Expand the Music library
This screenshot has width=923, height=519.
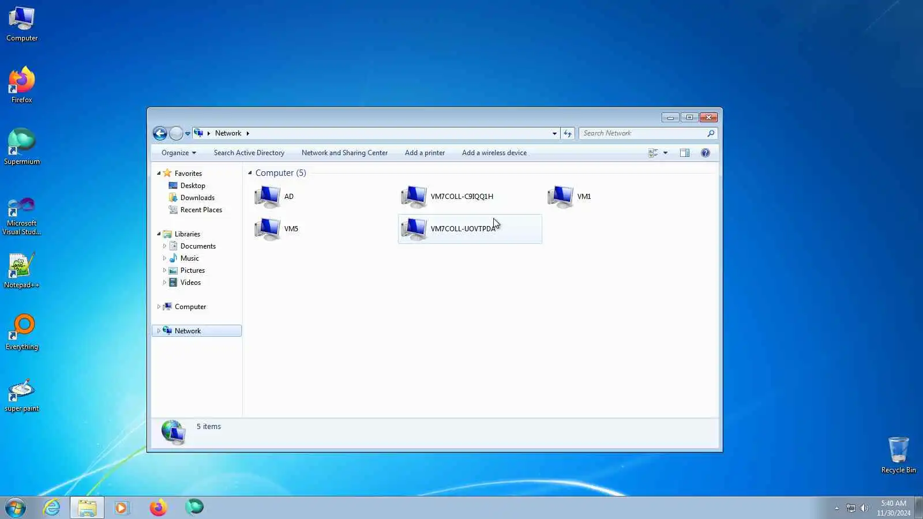coord(164,258)
